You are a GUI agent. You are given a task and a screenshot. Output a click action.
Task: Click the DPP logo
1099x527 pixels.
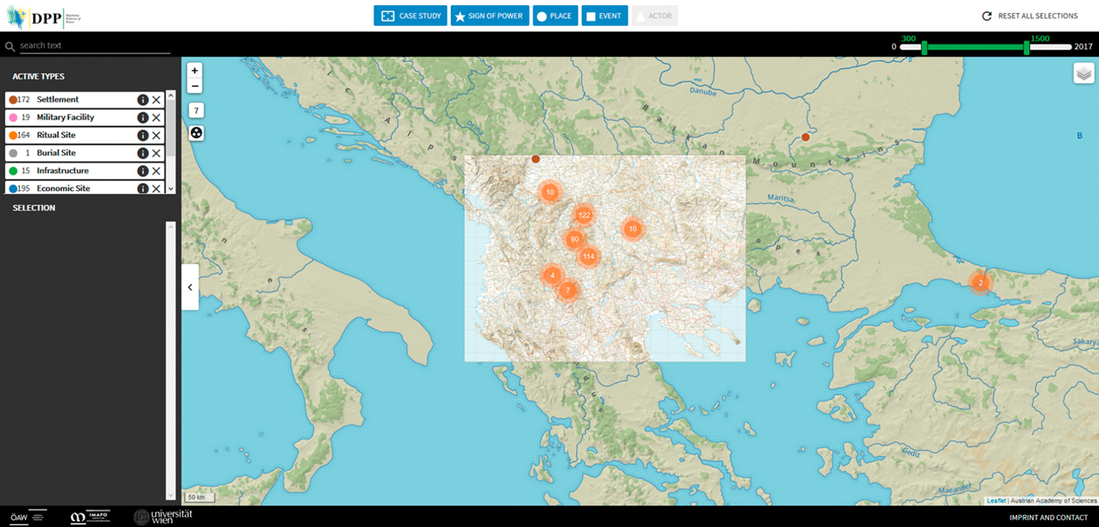point(44,18)
